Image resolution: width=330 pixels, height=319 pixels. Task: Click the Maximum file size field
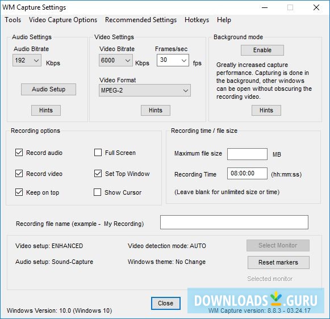point(247,154)
